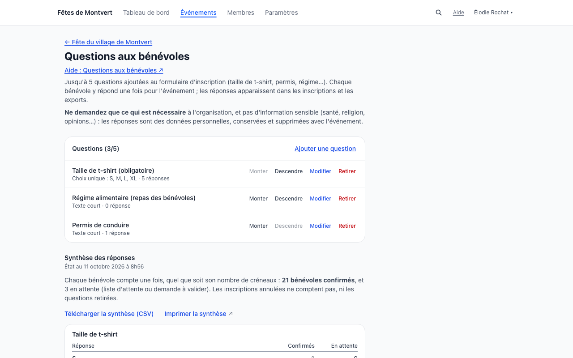This screenshot has width=573, height=358.
Task: Click the Réponse column header
Action: [x=83, y=346]
